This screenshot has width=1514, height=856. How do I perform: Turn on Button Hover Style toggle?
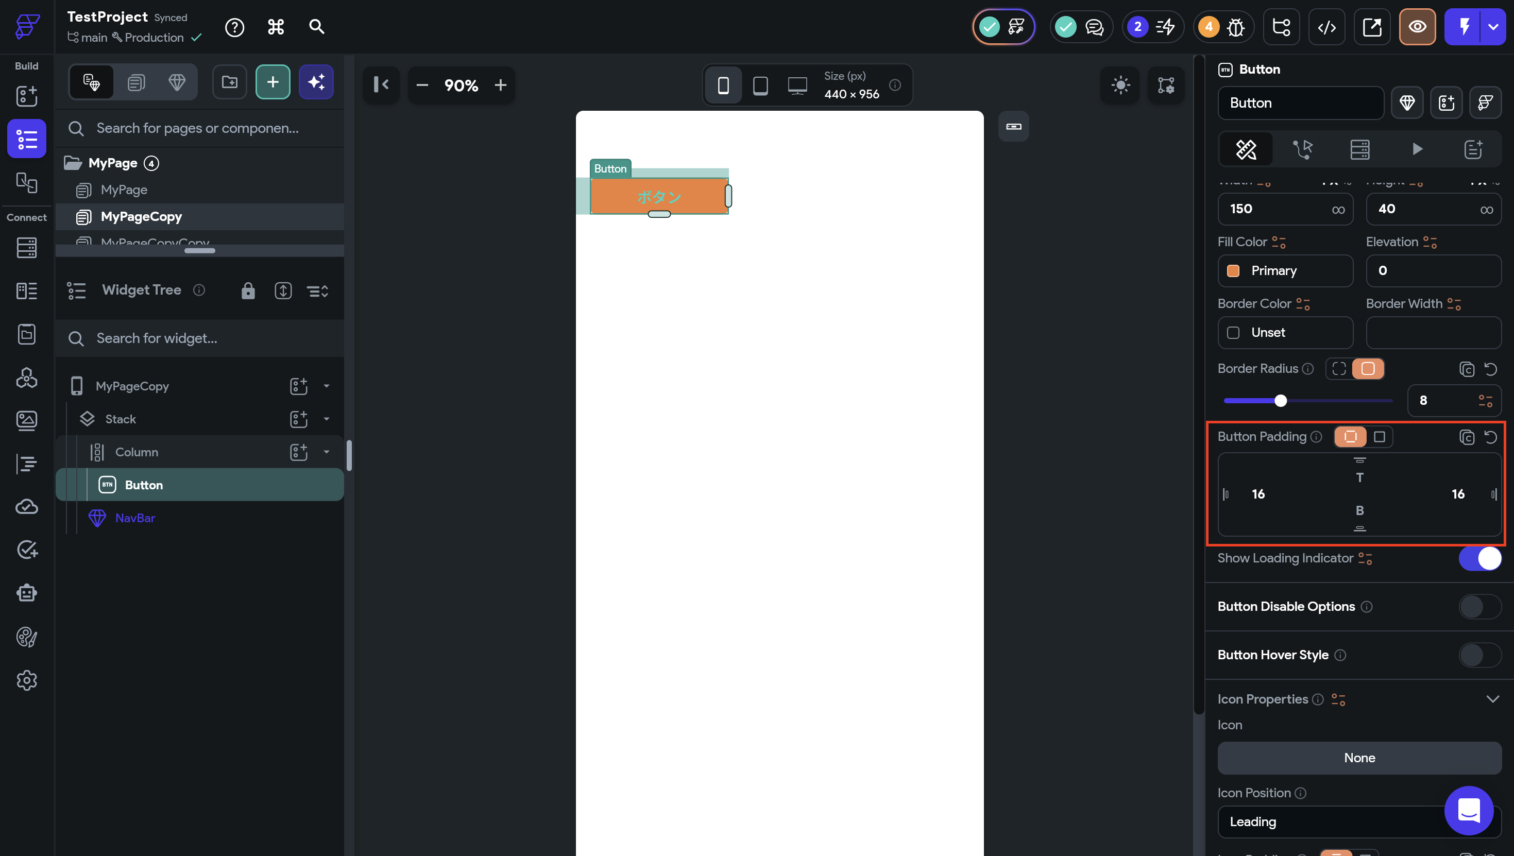pyautogui.click(x=1480, y=655)
